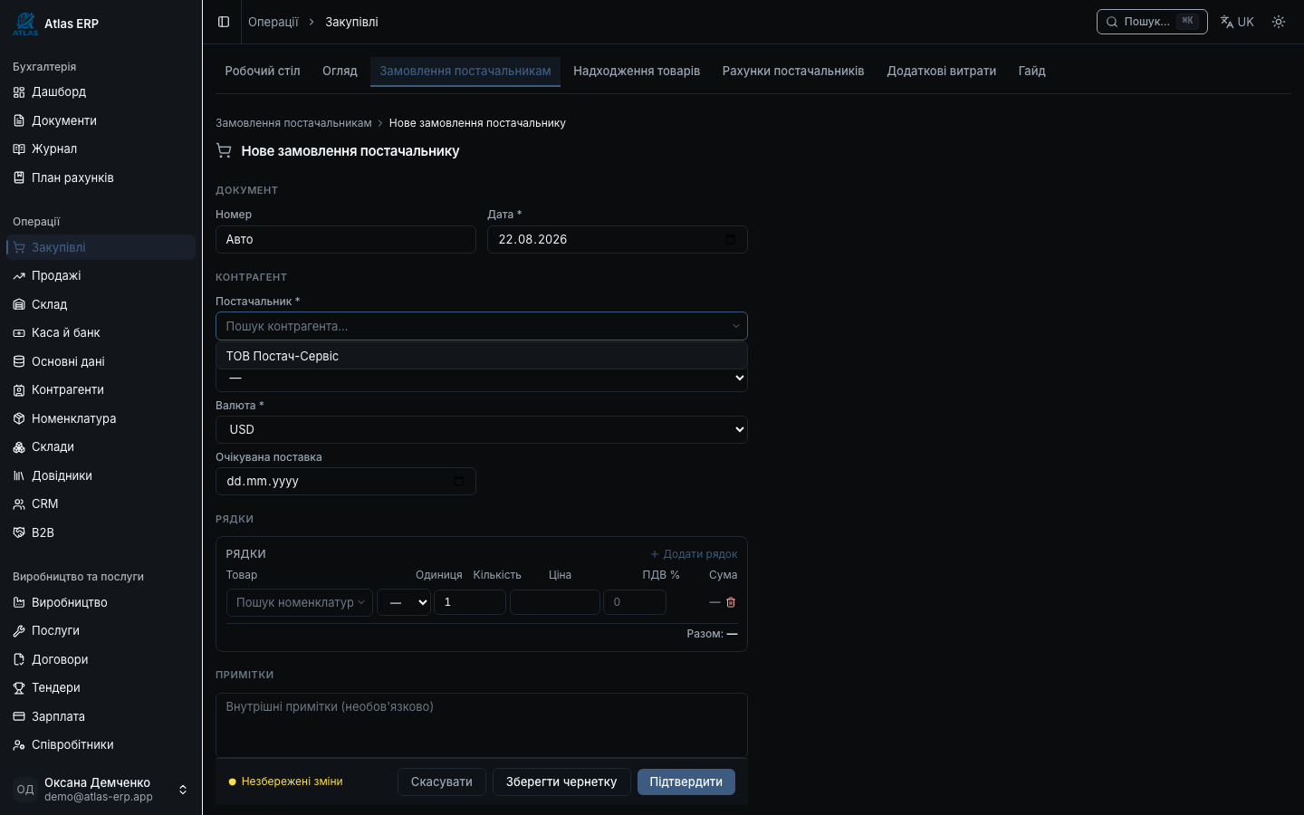Image resolution: width=1304 pixels, height=815 pixels.
Task: Toggle the sidebar panel icon
Action: [x=224, y=22]
